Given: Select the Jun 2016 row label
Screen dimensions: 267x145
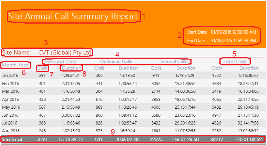Looking at the screenshot, I should coord(10,115).
